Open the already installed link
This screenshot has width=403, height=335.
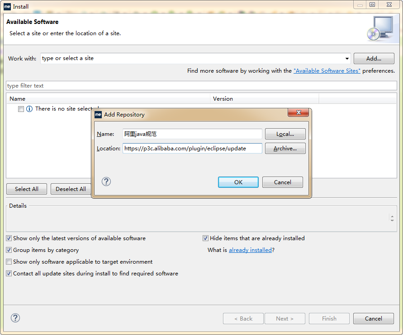pos(250,250)
